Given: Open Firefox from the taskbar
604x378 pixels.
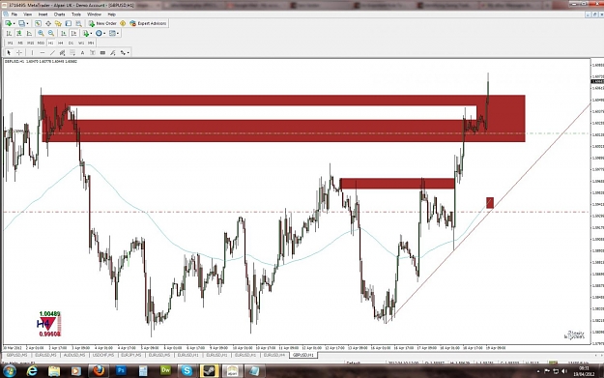Looking at the screenshot, I should 99,370.
